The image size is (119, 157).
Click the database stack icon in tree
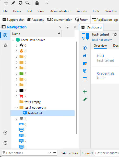click(21, 119)
